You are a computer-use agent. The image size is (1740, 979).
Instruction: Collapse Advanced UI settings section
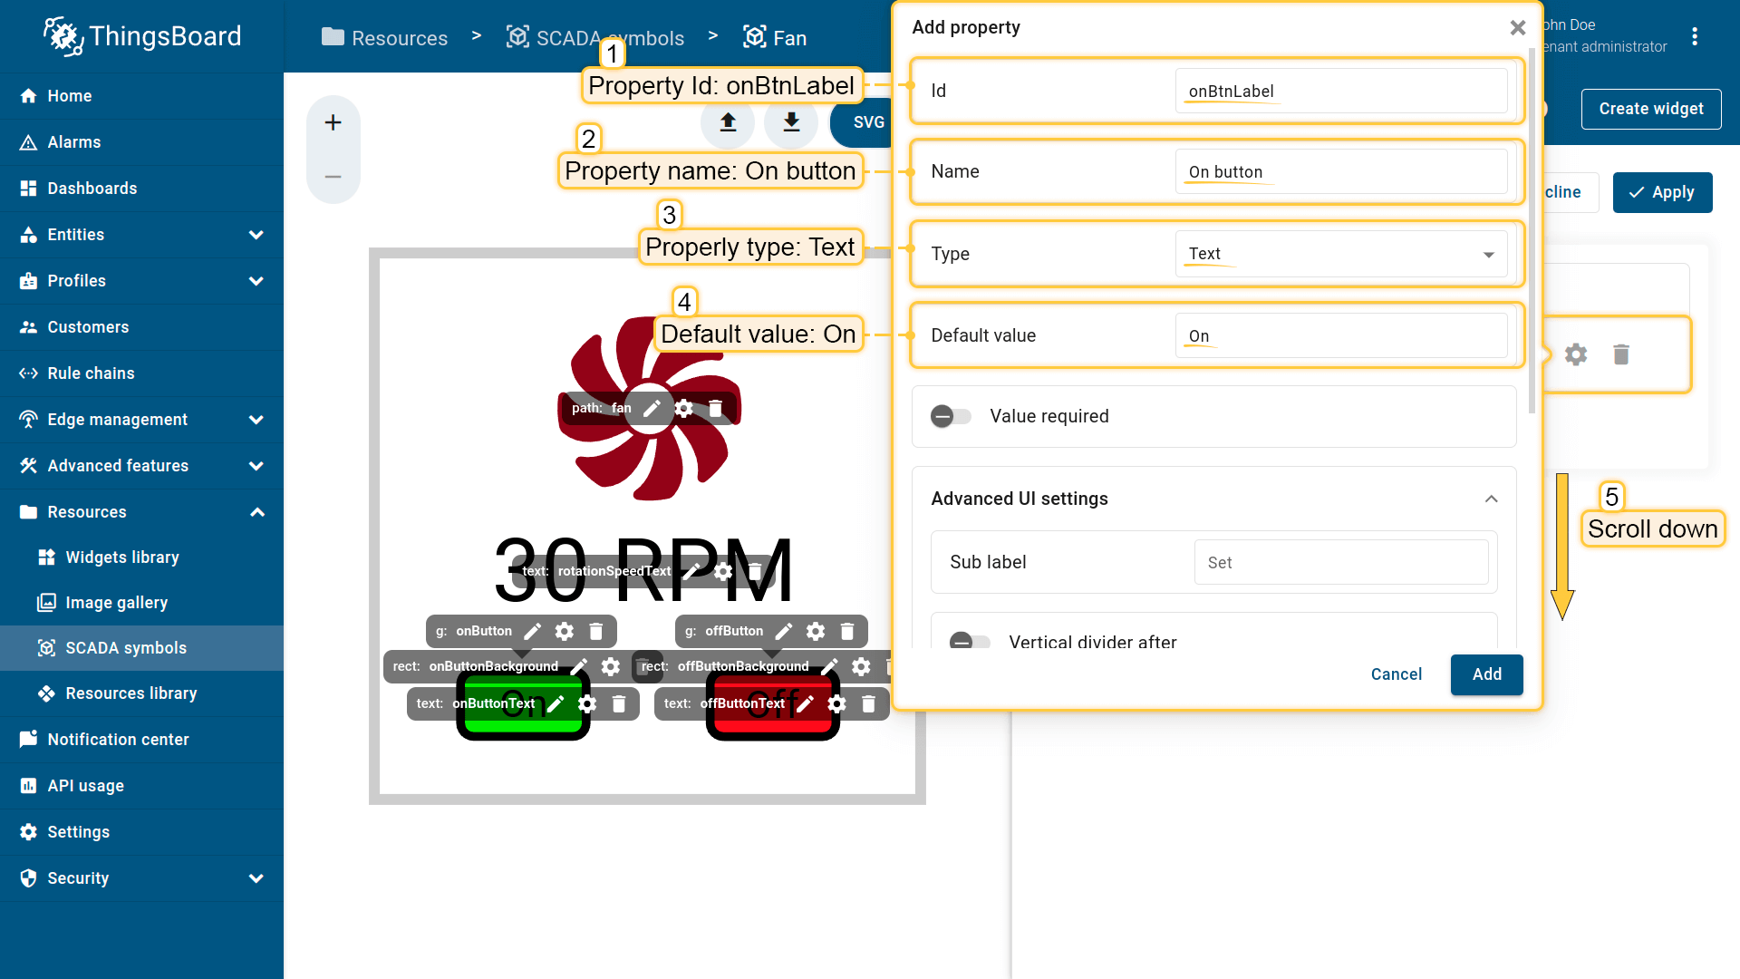pos(1491,499)
